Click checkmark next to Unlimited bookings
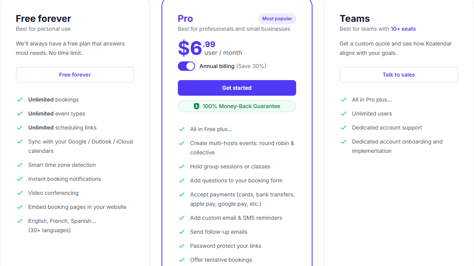This screenshot has width=474, height=266. coord(20,100)
